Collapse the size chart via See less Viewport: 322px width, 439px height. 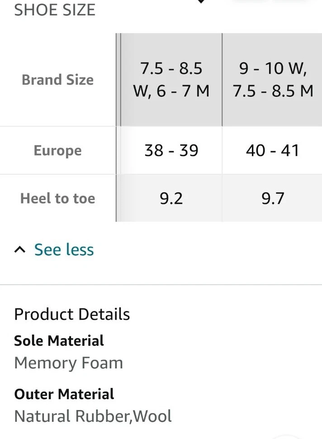[x=64, y=249]
